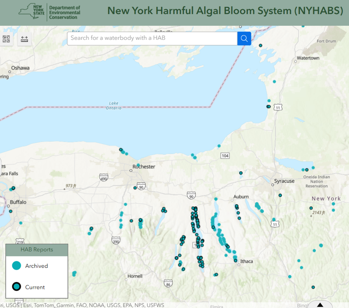Viewport: 349px width, 308px height.
Task: Click the Lake Ontario label
Action: point(113,106)
